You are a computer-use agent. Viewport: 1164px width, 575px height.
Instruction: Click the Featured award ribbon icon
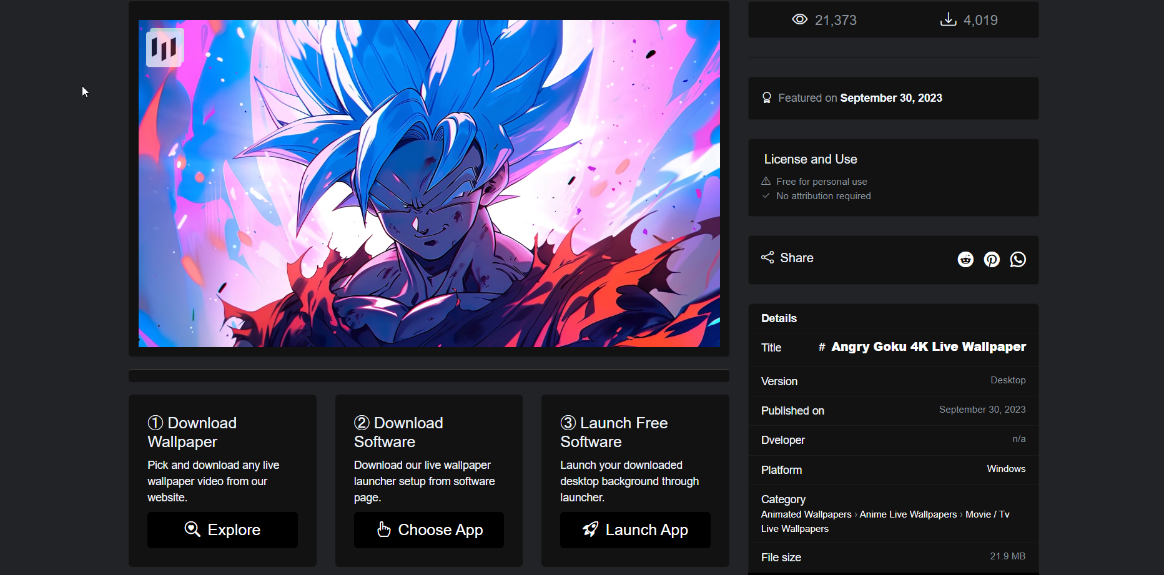point(767,98)
